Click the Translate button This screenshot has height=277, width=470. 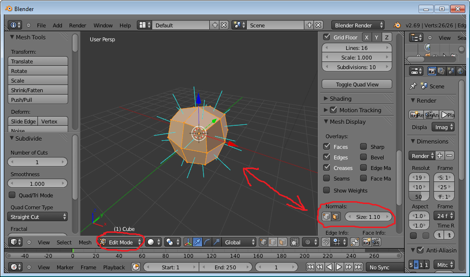(x=38, y=61)
